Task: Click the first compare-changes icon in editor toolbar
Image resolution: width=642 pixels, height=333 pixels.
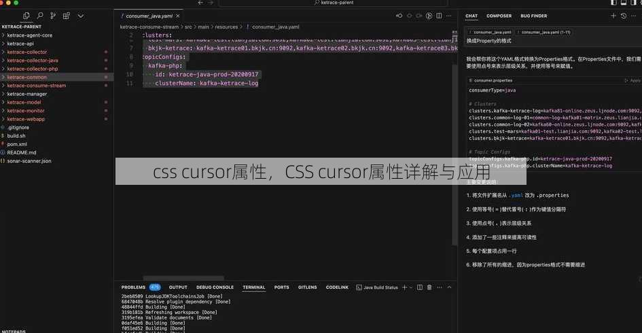Action: pyautogui.click(x=399, y=16)
